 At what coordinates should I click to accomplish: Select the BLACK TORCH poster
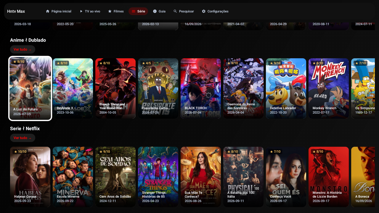[x=201, y=88]
